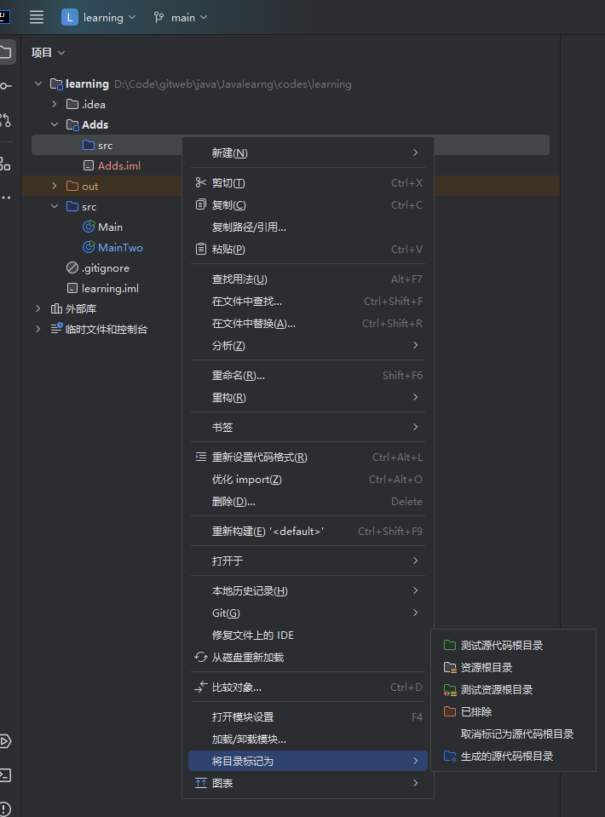Select 打开模块设置 menu entry
Viewport: 605px width, 817px height.
click(243, 717)
